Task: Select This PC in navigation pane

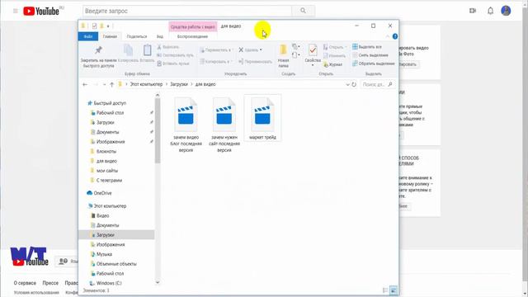Action: tap(106, 205)
